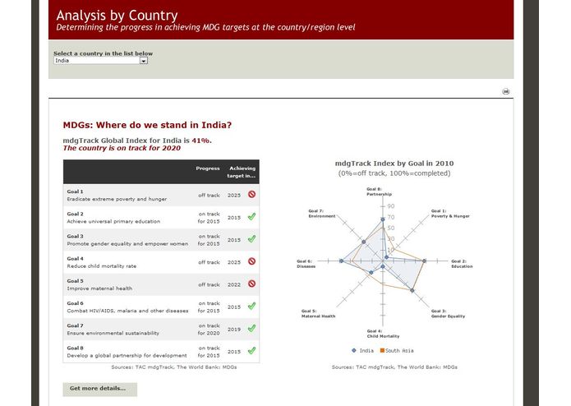Click Goal 8 green checkmark icon
The width and height of the screenshot is (571, 406).
251,351
